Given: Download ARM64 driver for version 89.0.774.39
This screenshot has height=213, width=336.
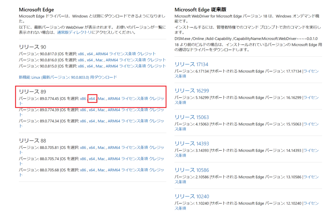Looking at the screenshot, I should click(114, 110).
